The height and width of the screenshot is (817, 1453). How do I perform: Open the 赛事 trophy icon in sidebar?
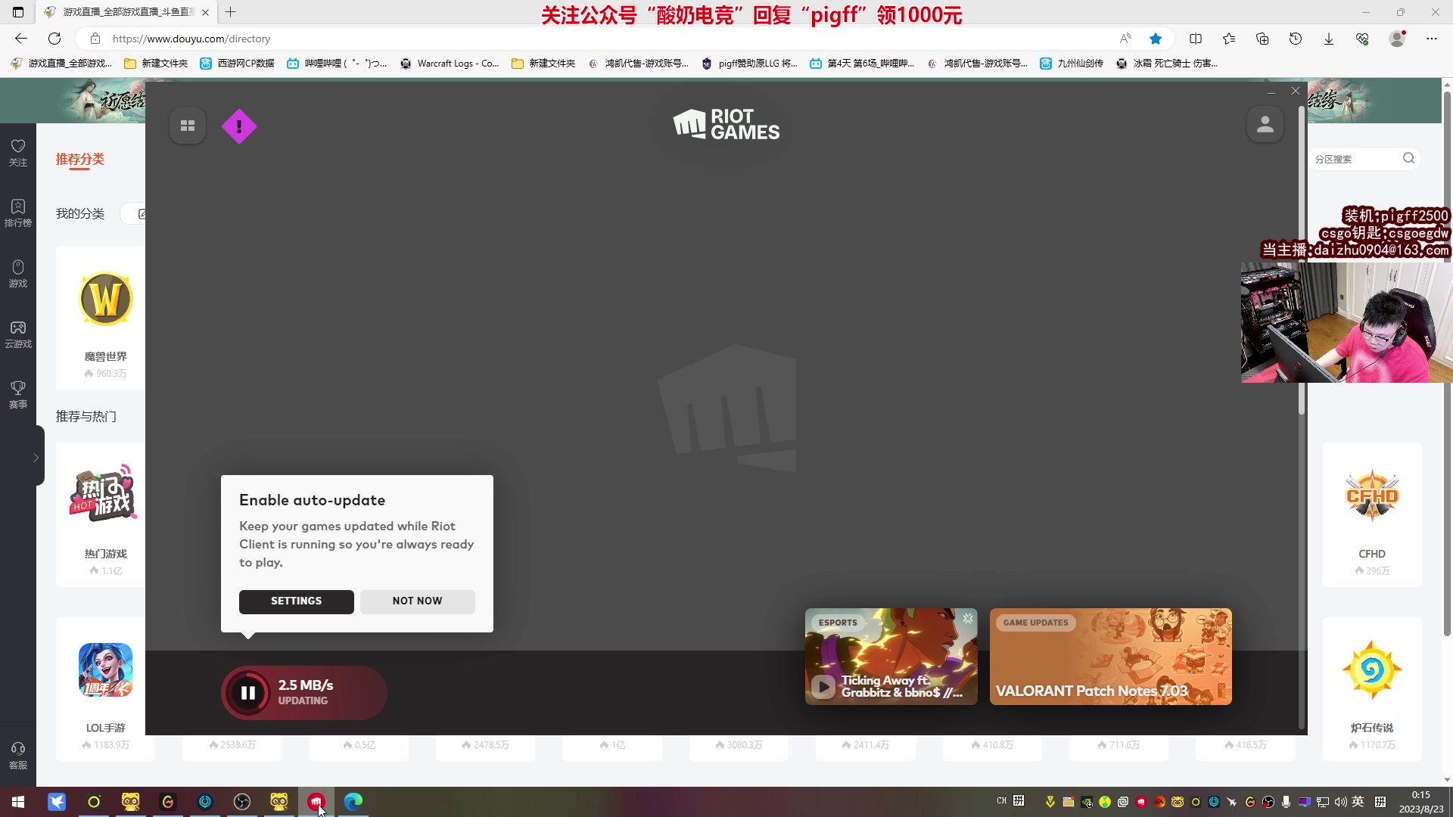point(18,394)
